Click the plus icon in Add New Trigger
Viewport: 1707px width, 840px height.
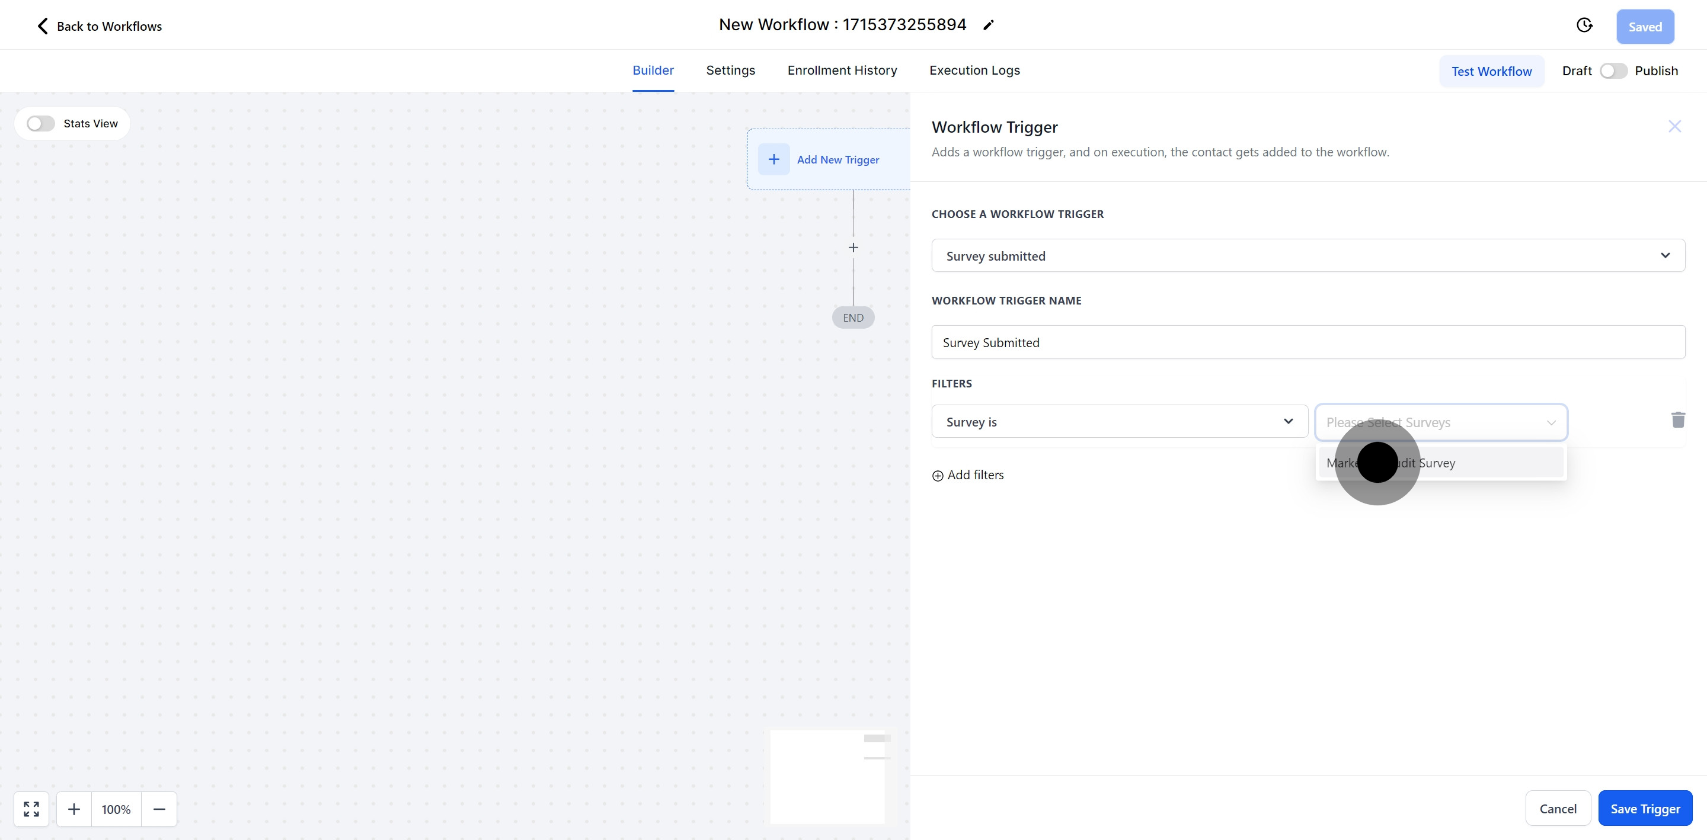[773, 159]
